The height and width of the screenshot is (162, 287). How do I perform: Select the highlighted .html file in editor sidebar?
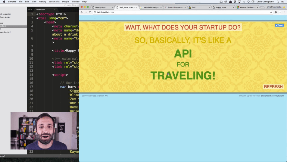(13, 26)
